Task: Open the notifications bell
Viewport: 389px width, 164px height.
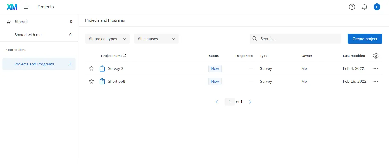Action: (x=365, y=7)
